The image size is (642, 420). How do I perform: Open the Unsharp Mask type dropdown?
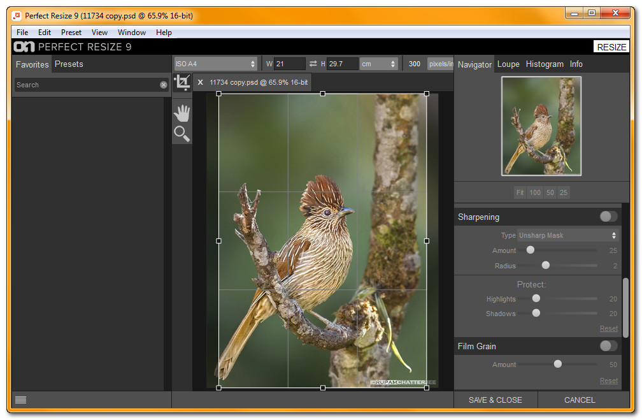point(567,235)
